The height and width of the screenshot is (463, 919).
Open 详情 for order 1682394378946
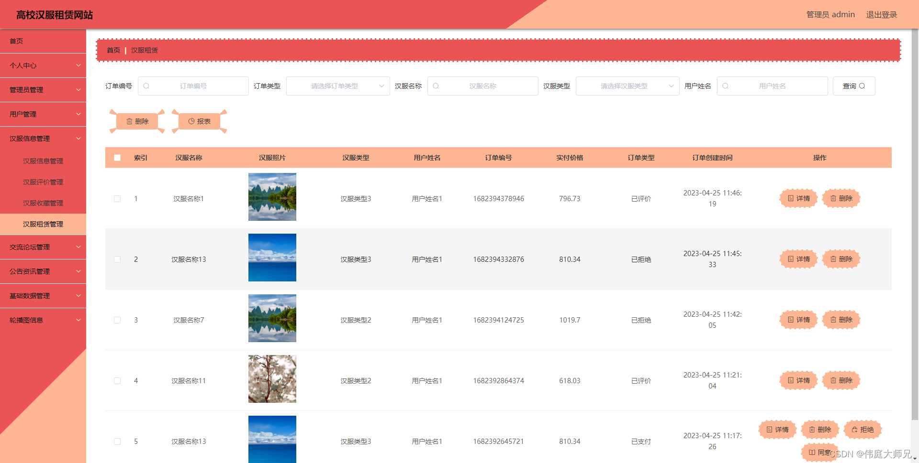pos(798,198)
